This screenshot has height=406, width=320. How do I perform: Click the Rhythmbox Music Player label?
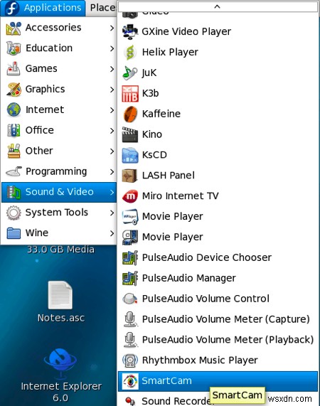(x=200, y=360)
